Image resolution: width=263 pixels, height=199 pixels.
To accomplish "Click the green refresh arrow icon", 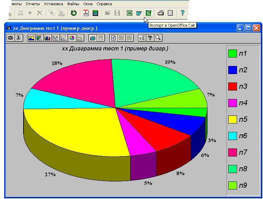I will [73, 13].
